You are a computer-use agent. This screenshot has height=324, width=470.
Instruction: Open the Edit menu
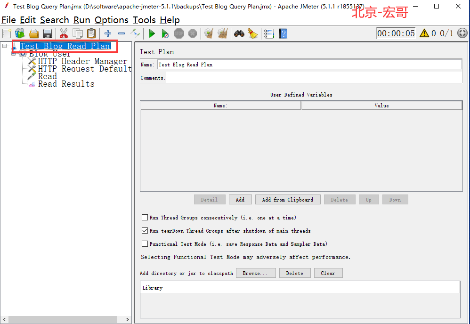[x=28, y=20]
